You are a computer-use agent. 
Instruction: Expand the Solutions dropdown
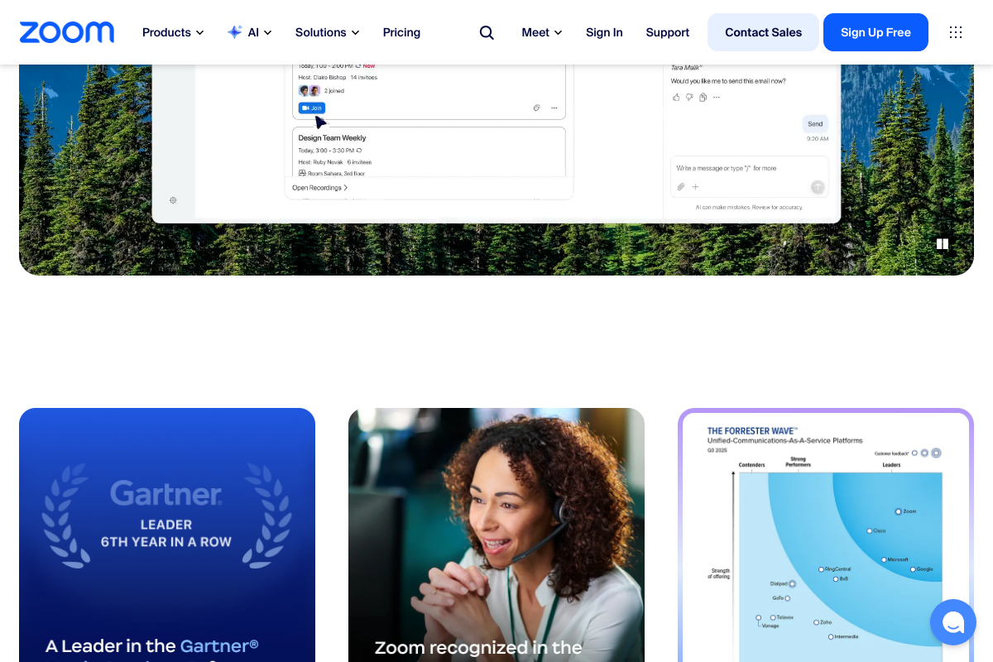328,32
